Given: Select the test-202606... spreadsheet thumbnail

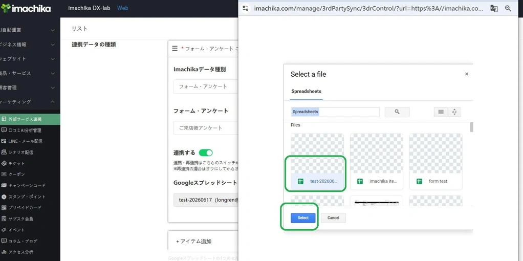Looking at the screenshot, I should pos(317,162).
